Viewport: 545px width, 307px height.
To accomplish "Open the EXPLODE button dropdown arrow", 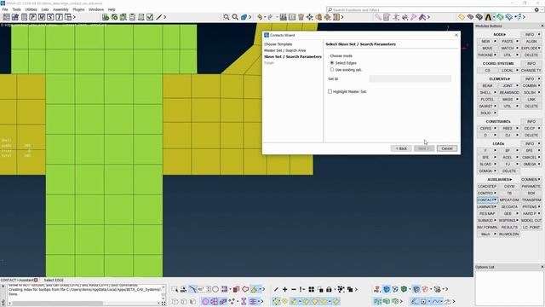I will (539, 48).
